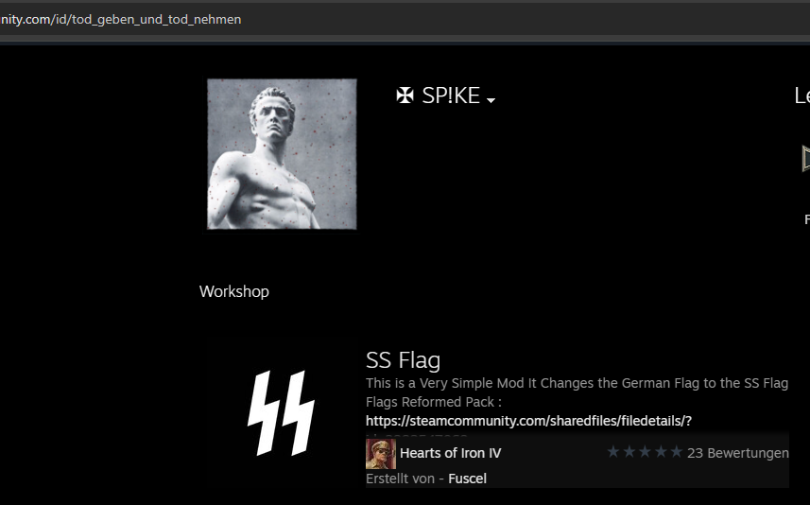Open the Hearts of Iron IV game link
This screenshot has height=505, width=810.
450,453
